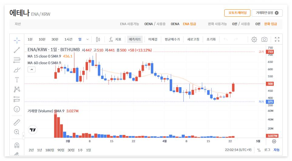292x161 pixels.
Task: Toggle the 예측차트 forecast chart
Action: coord(135,39)
